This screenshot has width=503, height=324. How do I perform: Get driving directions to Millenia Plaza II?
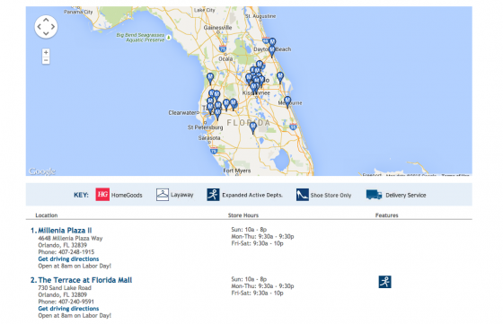68,259
